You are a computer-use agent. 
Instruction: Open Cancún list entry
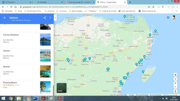tap(27, 56)
